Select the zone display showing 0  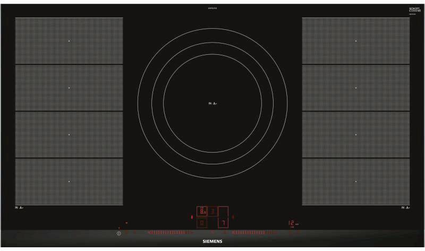coord(202,223)
